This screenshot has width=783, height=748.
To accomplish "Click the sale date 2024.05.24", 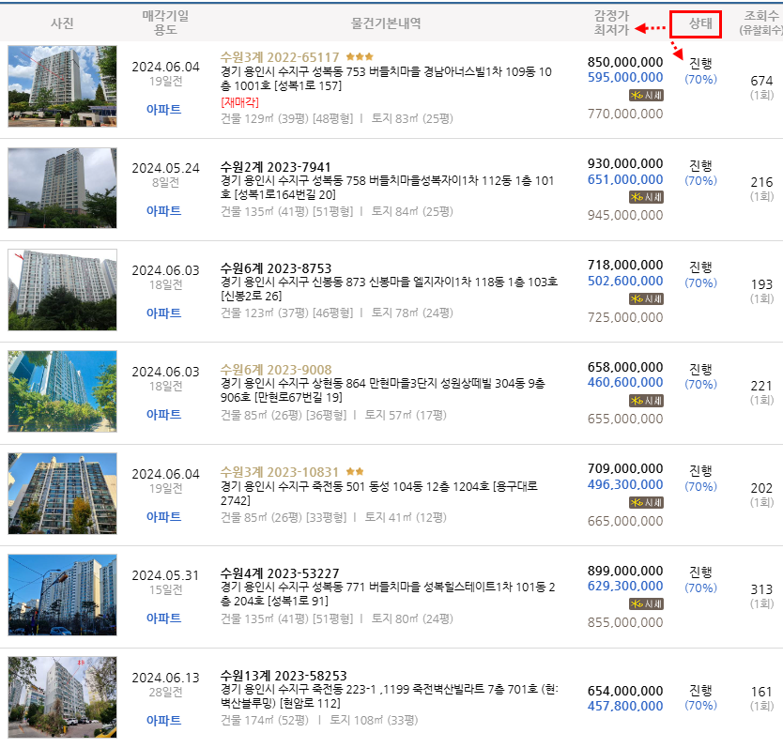I will 165,168.
